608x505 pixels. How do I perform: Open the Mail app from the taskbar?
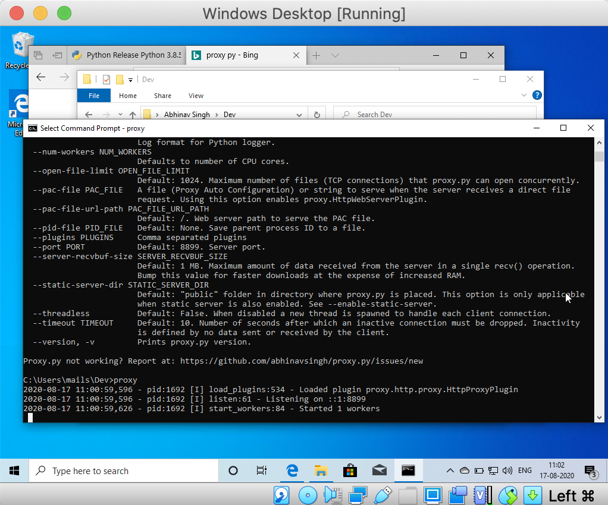(379, 470)
